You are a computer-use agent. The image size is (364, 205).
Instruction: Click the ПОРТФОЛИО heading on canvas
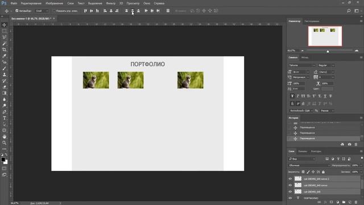tap(148, 64)
